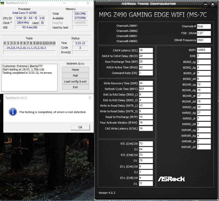Click the Command Rate (CR) field
219x201 pixels.
pos(146,73)
